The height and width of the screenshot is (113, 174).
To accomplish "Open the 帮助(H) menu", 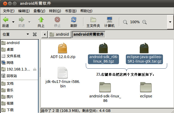I will pyautogui.click(x=86, y=11).
